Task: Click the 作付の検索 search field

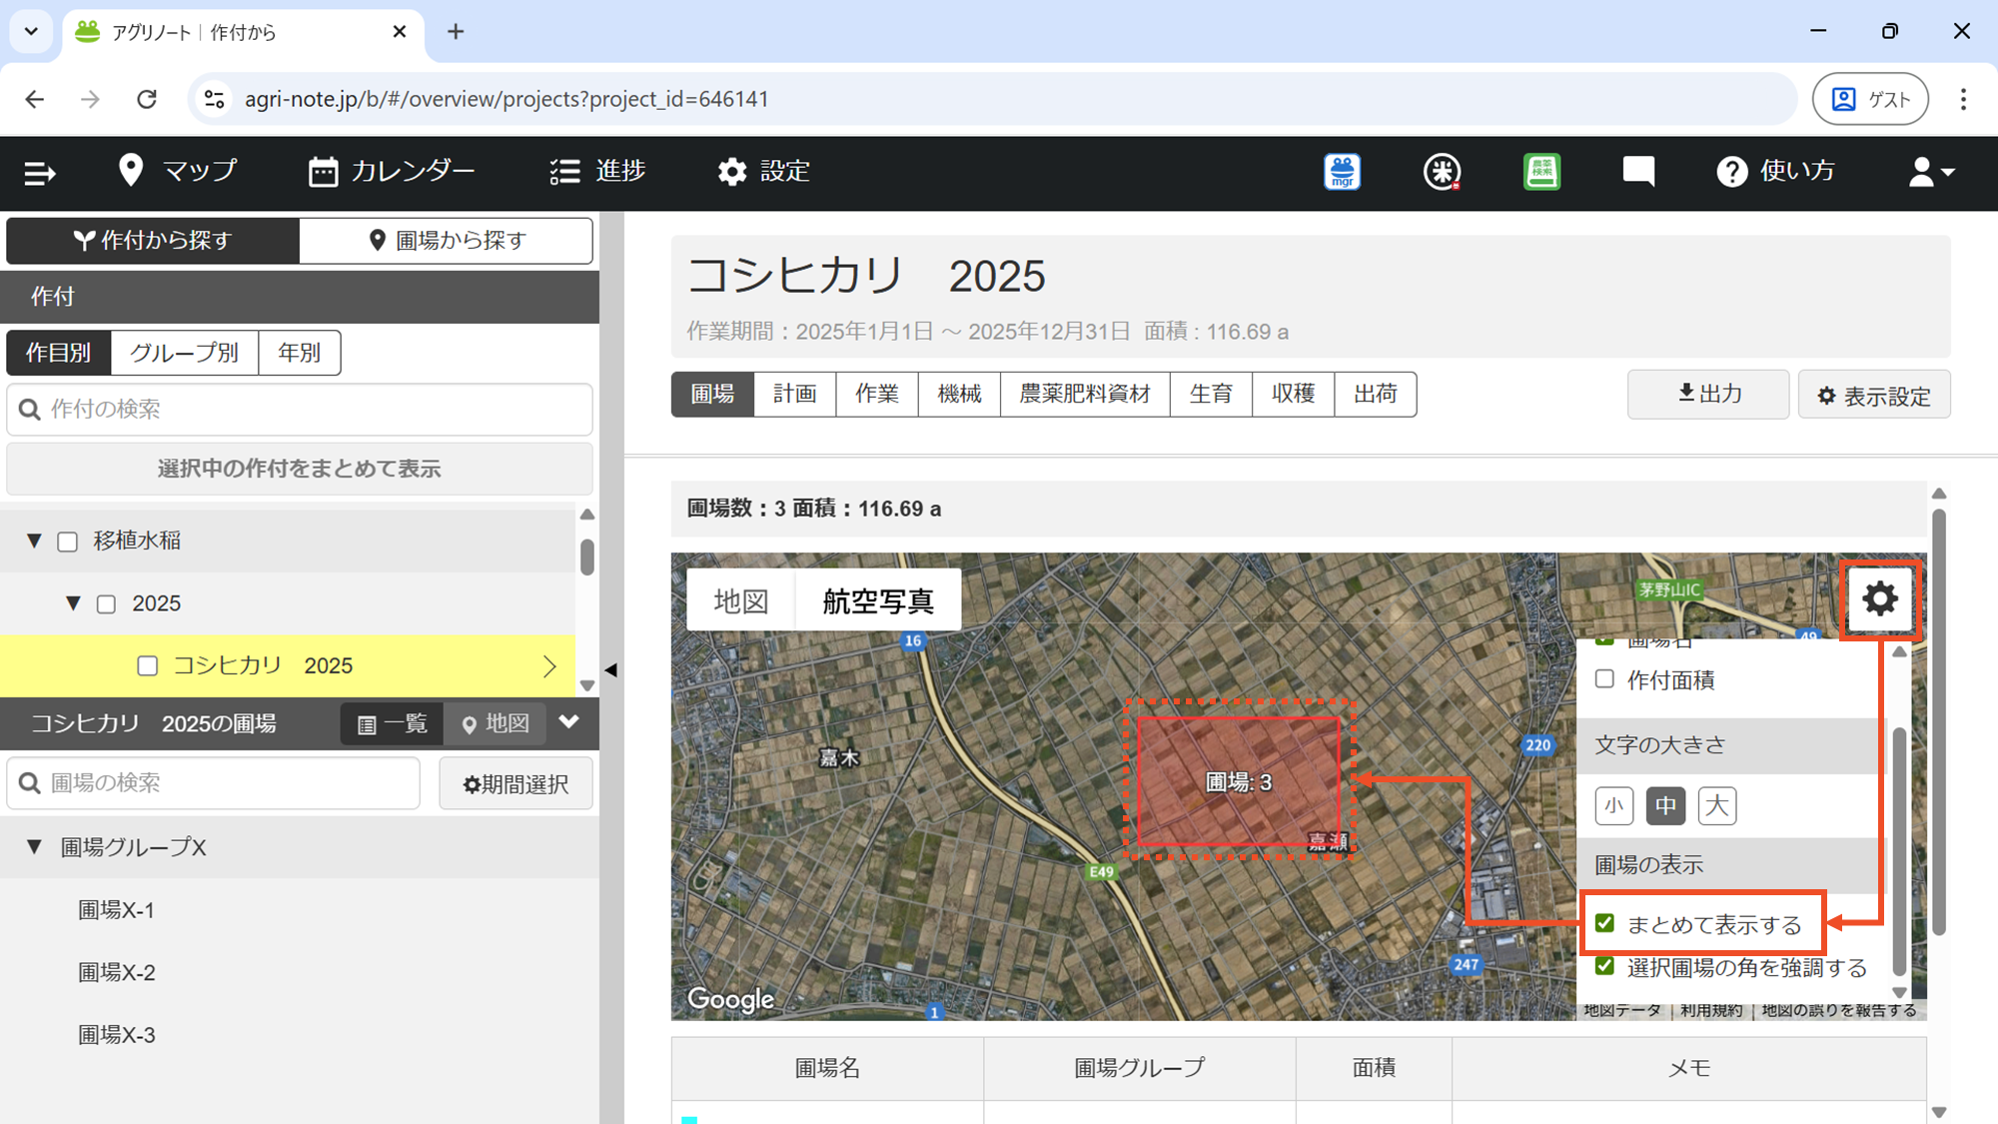Action: point(300,409)
